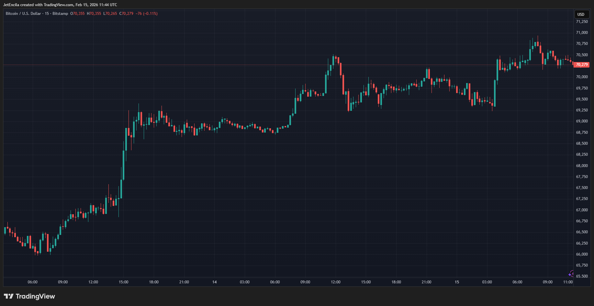This screenshot has width=594, height=306.
Task: Click the open price O70,355 value
Action: tap(77, 14)
